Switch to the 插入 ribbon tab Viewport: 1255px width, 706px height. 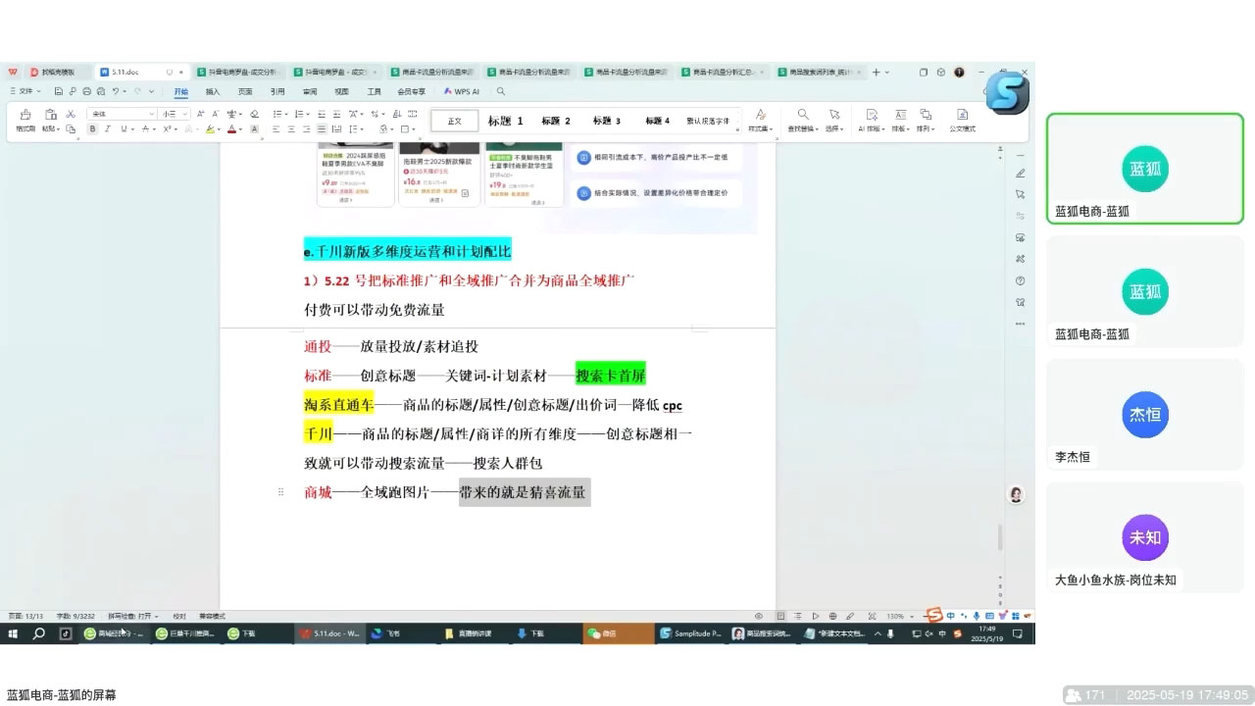point(211,91)
